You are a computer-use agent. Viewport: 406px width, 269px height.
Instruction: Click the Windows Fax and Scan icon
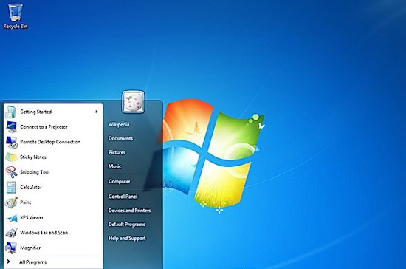(11, 233)
